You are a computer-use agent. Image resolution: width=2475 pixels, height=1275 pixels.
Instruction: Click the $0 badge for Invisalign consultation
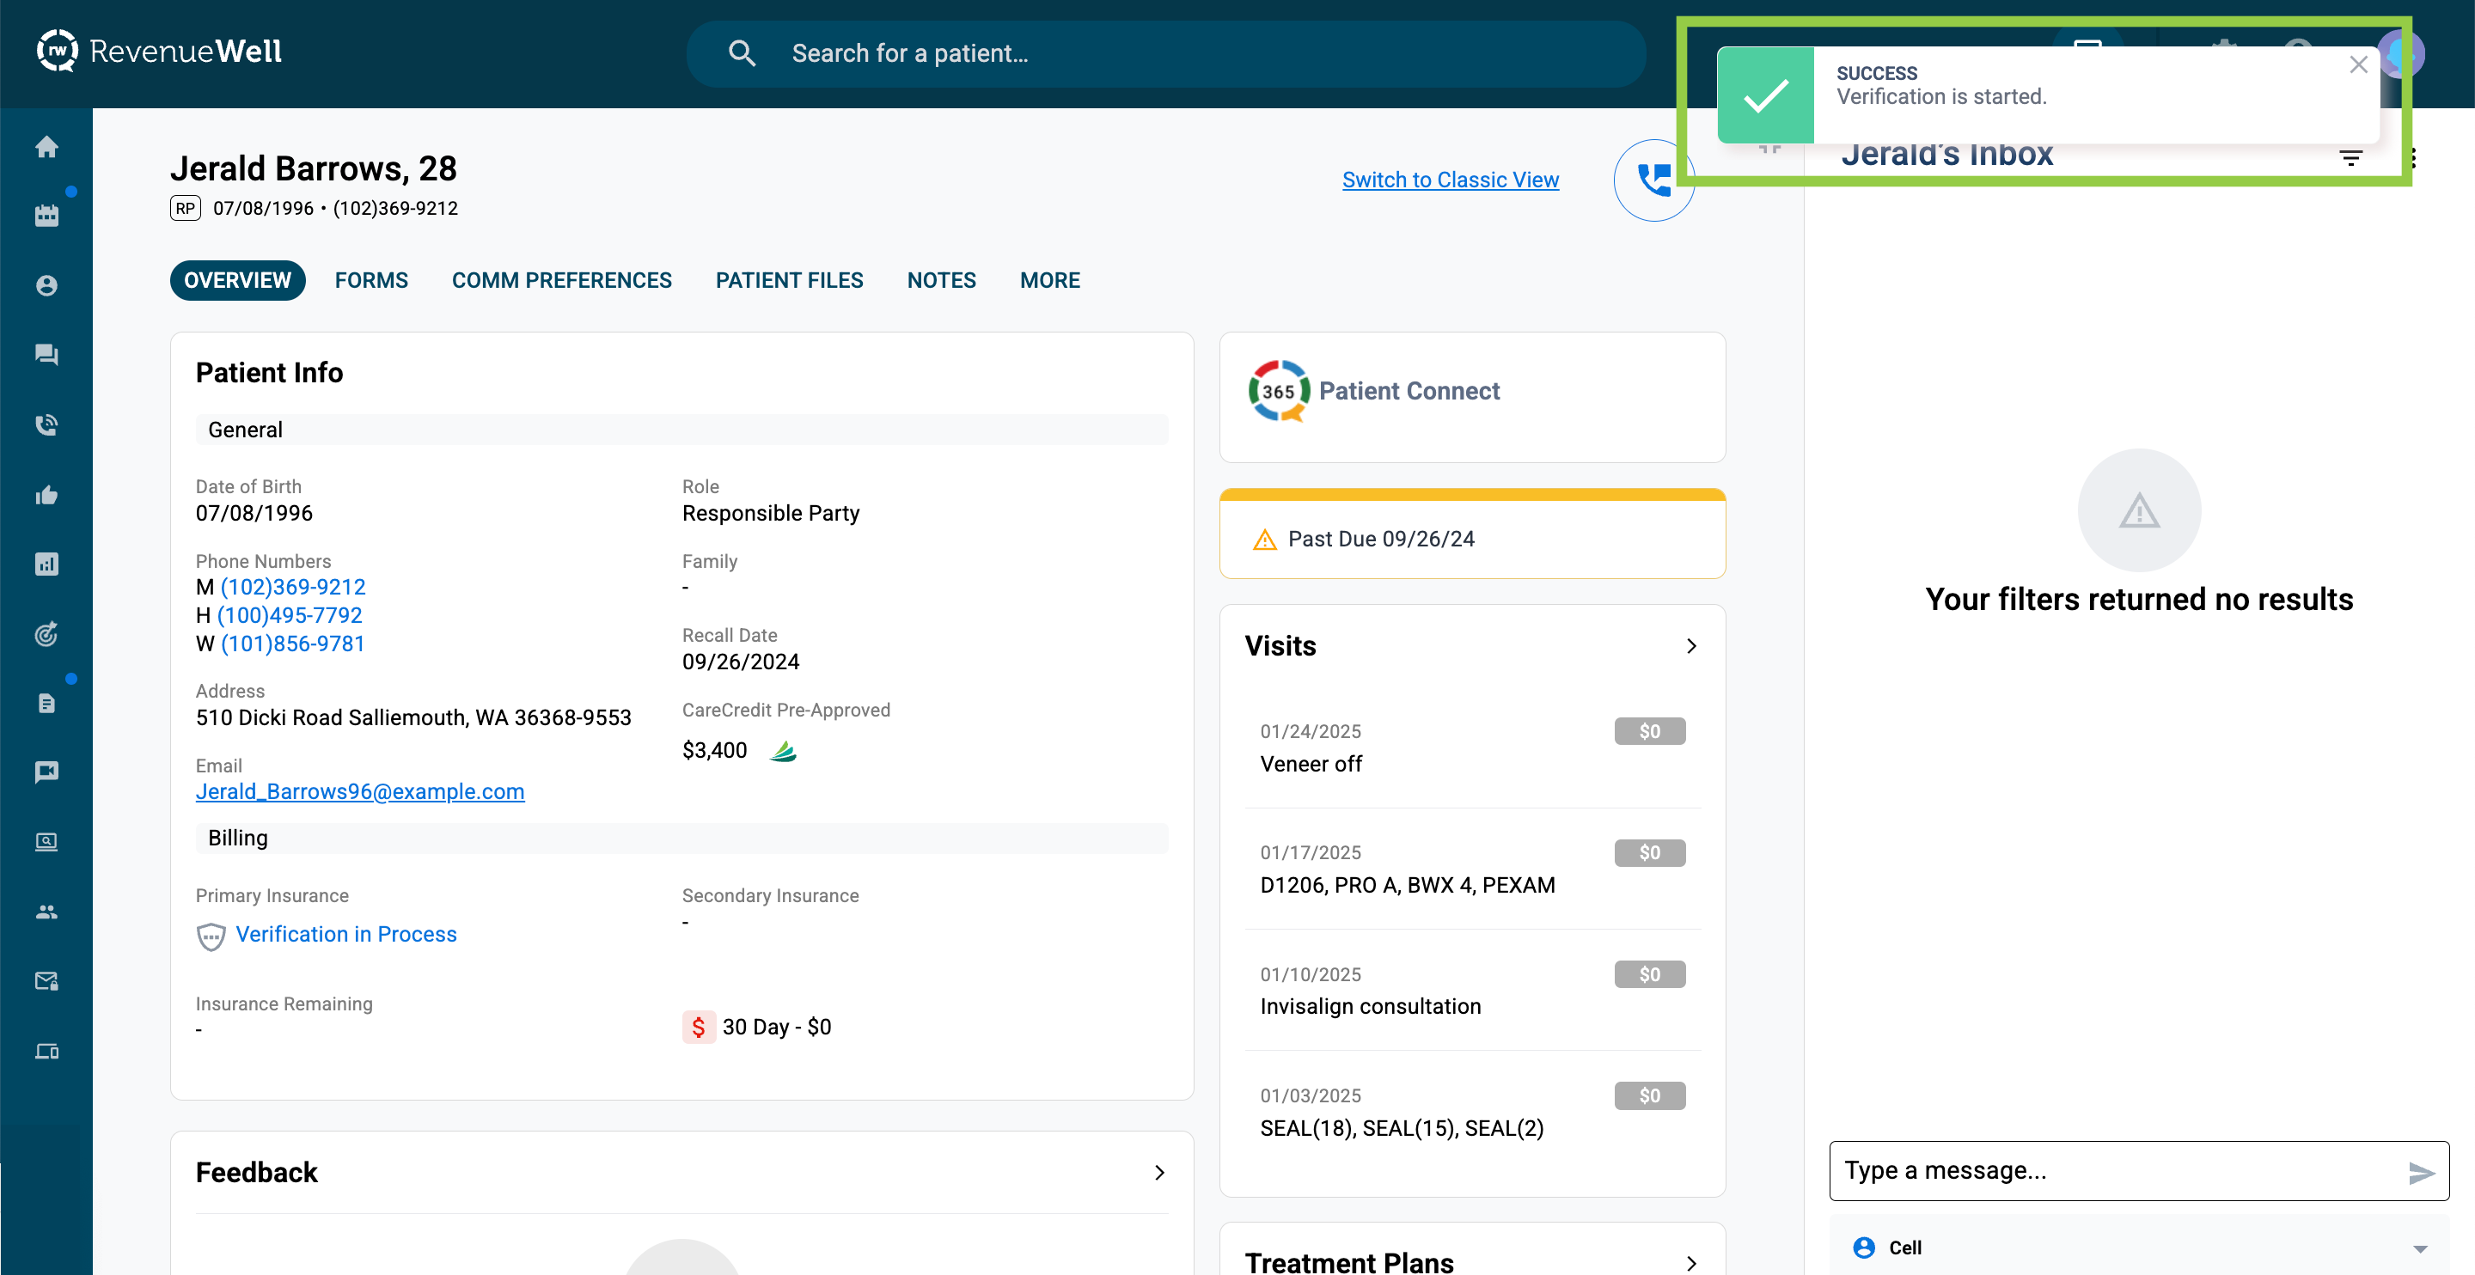coord(1649,975)
